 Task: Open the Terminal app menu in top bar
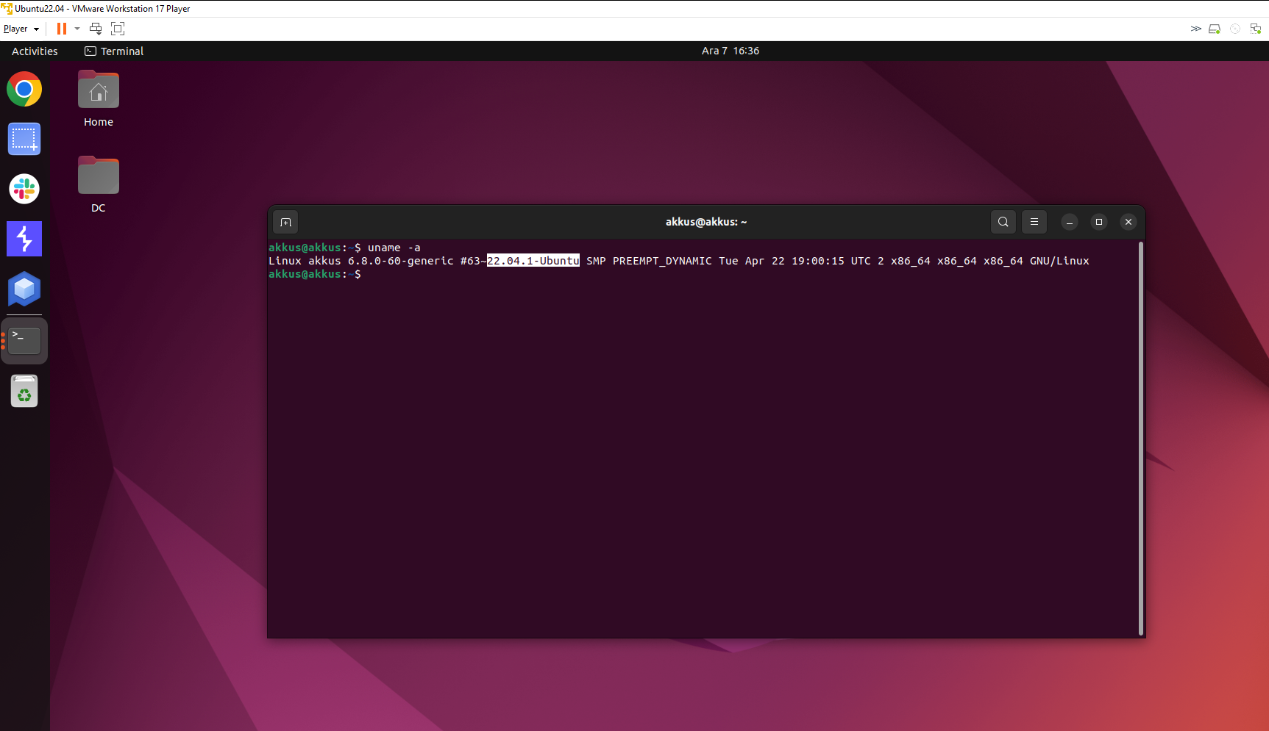[x=114, y=51]
